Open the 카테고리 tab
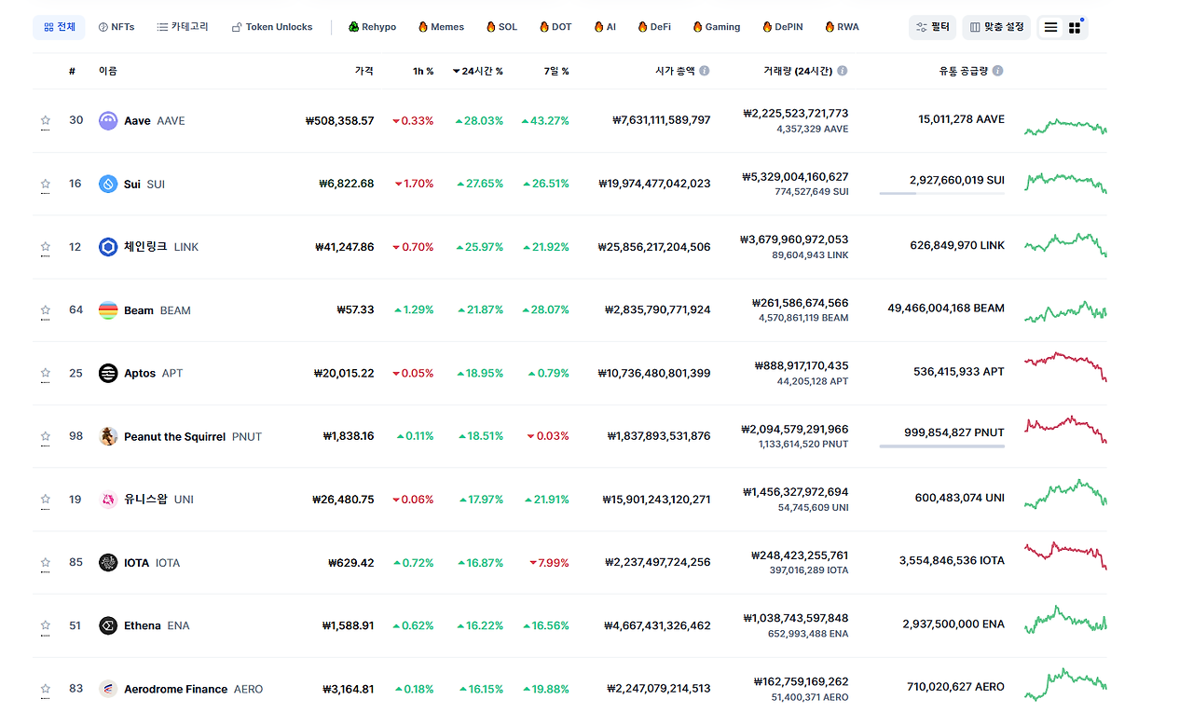Viewport: 1193px width, 713px height. pyautogui.click(x=183, y=27)
